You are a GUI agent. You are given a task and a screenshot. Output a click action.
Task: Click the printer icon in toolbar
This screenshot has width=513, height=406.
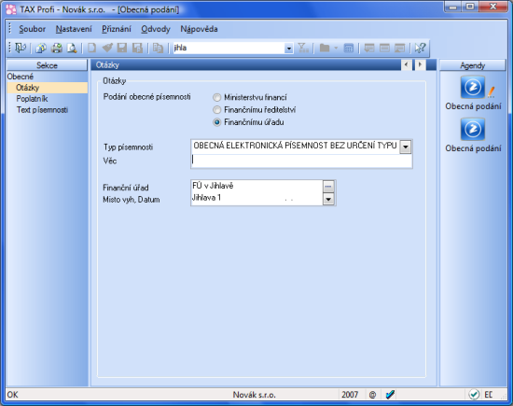[x=57, y=49]
